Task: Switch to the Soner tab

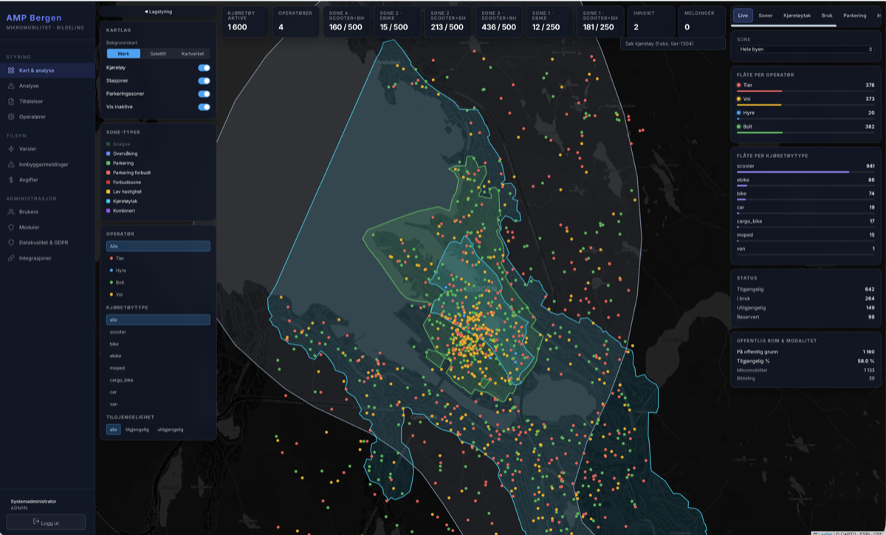Action: pyautogui.click(x=766, y=15)
